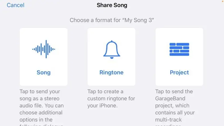Choose the Project format card
Image resolution: width=224 pixels, height=126 pixels.
pyautogui.click(x=179, y=61)
